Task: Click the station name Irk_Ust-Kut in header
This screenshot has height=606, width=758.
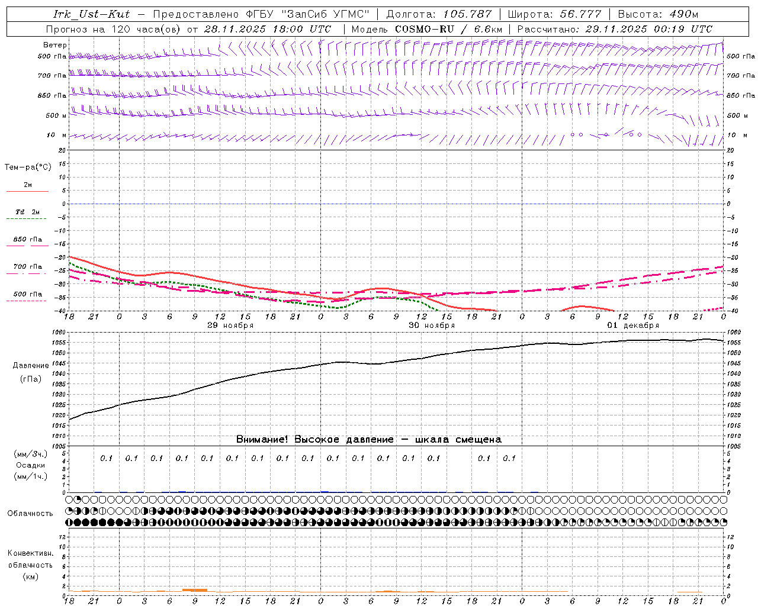Action: [92, 14]
